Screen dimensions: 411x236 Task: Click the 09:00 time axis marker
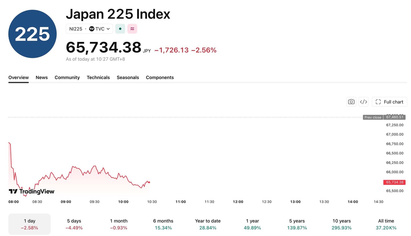coord(66,202)
